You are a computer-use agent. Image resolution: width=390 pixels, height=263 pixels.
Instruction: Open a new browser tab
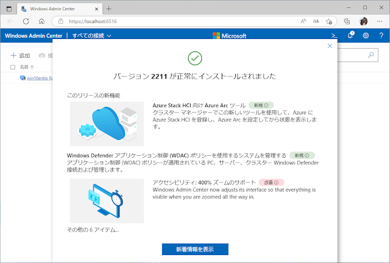pos(108,9)
